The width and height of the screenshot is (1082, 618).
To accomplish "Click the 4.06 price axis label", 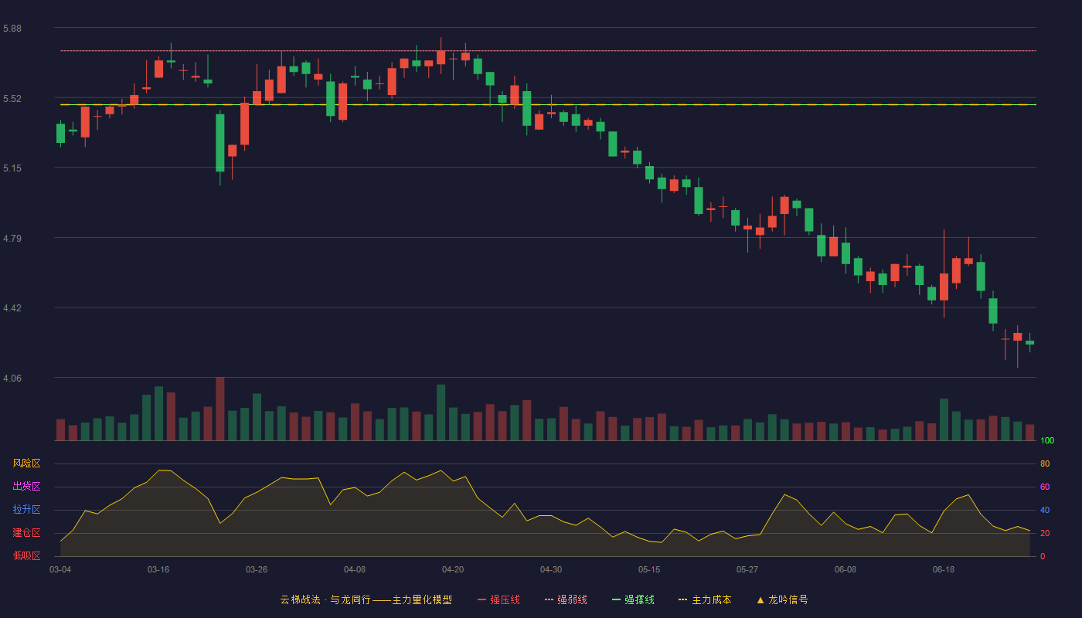I will 12,379.
